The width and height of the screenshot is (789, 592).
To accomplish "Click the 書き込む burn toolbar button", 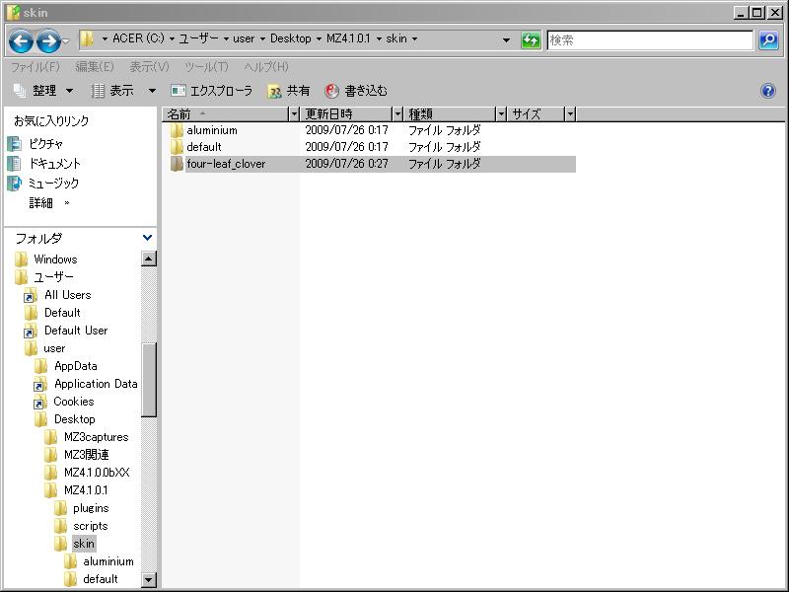I will tap(356, 91).
